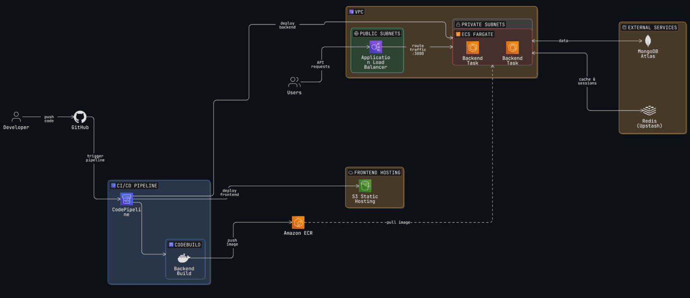The height and width of the screenshot is (298, 690).
Task: Click the Amazon ECR service icon
Action: click(298, 222)
